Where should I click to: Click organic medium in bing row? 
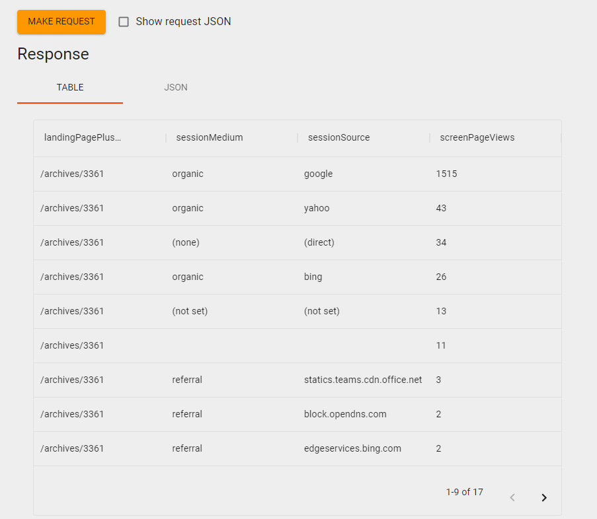pyautogui.click(x=188, y=277)
